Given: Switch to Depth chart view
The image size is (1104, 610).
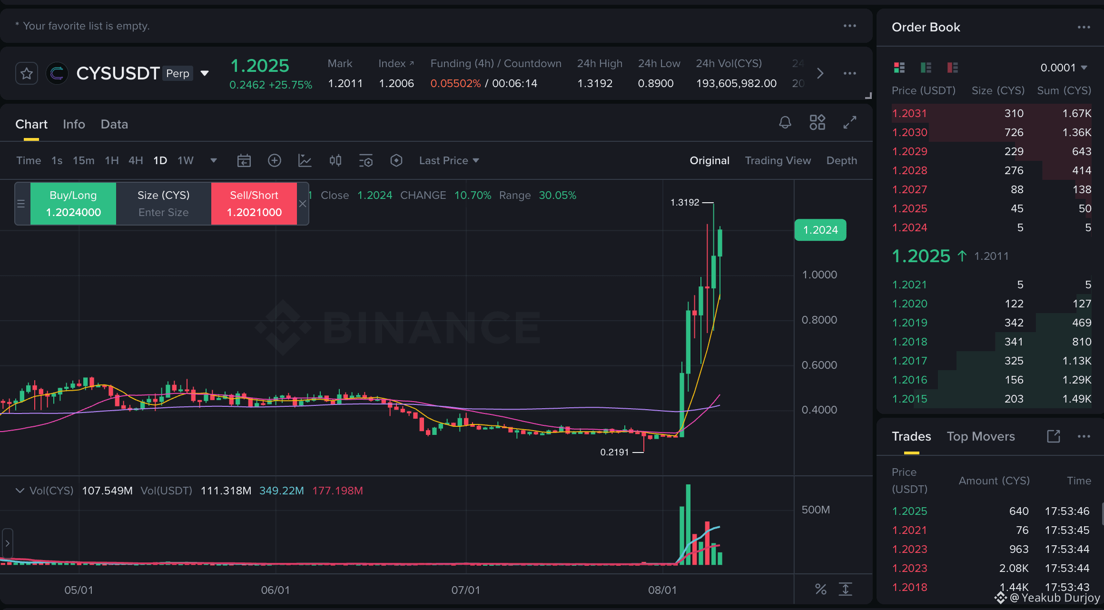Looking at the screenshot, I should [842, 161].
